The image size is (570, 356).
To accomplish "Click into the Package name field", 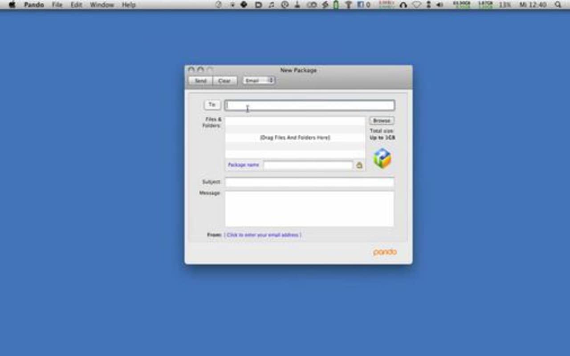I will pos(308,165).
